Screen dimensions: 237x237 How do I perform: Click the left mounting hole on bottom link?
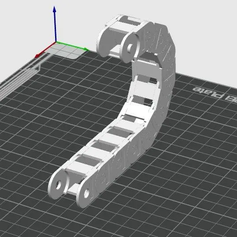coord(58,185)
